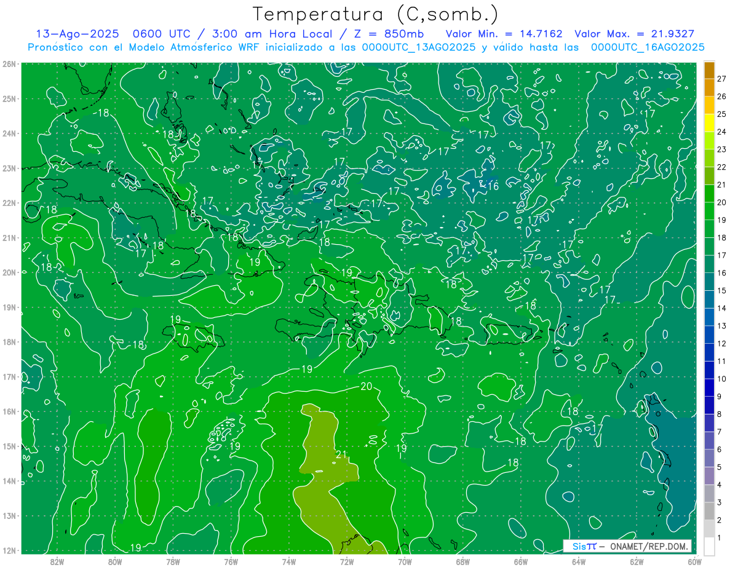Viewport: 738px width, 570px height.
Task: Click the "24N" latitude label
Action: pos(9,133)
